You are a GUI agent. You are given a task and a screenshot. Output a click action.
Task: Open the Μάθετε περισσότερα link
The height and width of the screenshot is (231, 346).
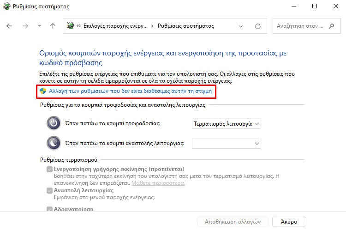(158, 183)
